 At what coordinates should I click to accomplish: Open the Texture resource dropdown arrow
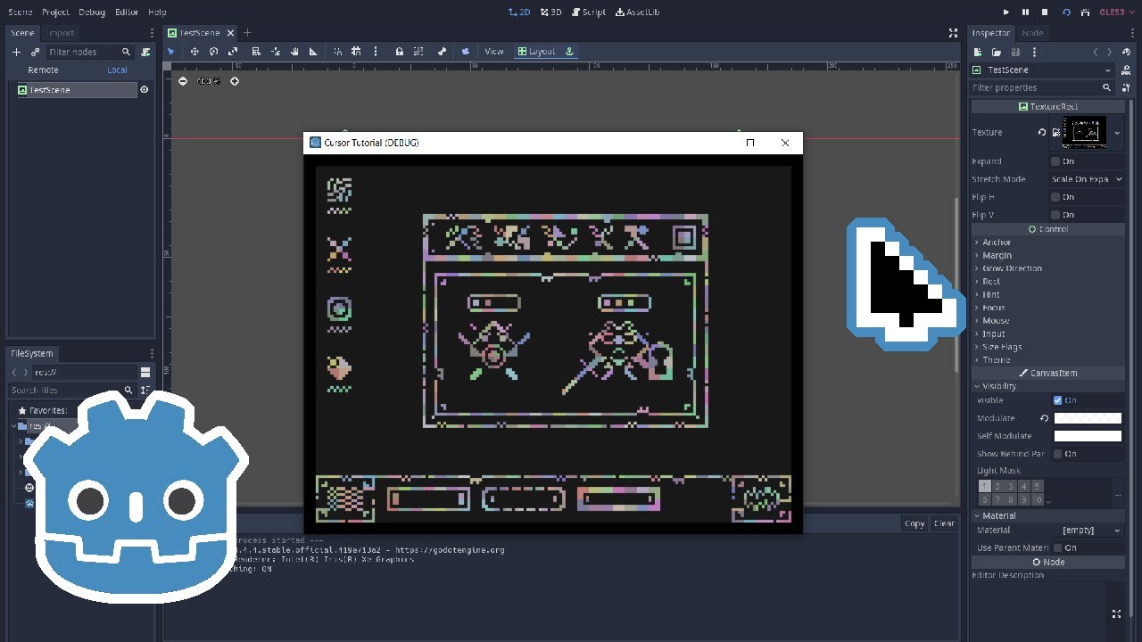click(x=1117, y=133)
